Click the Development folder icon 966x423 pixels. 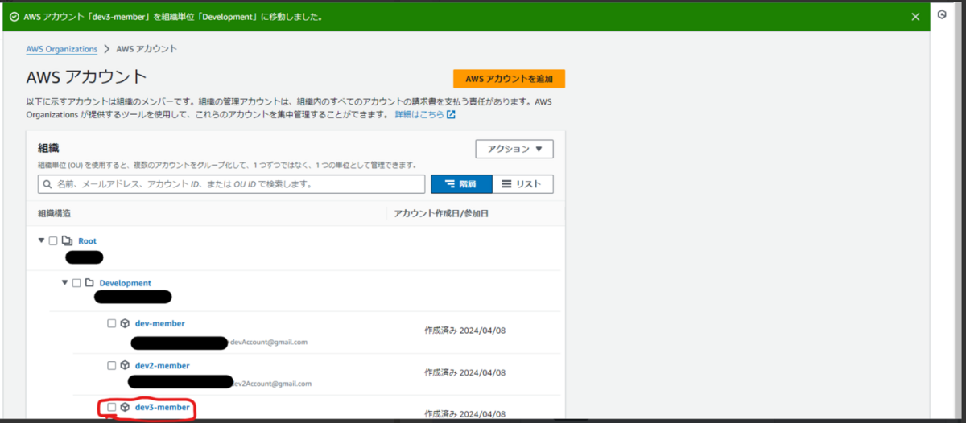coord(90,283)
